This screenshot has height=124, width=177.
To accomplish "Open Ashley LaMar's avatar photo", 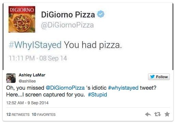I will point(11,78).
